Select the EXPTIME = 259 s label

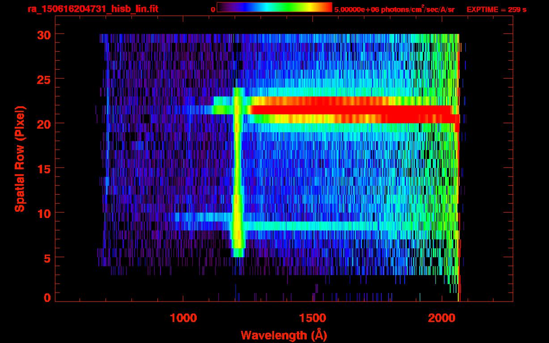click(x=496, y=10)
